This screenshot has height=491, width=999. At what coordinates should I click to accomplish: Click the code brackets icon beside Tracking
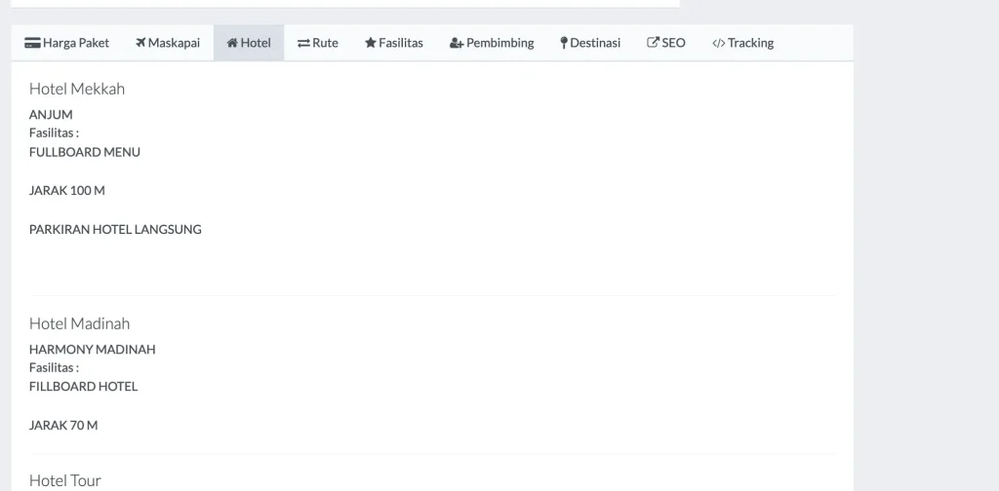718,43
